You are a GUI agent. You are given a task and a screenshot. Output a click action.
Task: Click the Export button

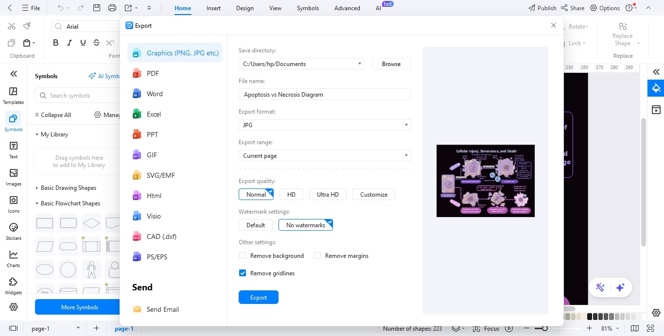(258, 297)
